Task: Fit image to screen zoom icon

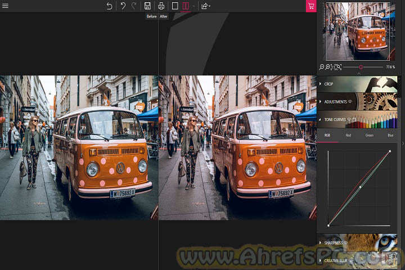Action: pyautogui.click(x=339, y=67)
